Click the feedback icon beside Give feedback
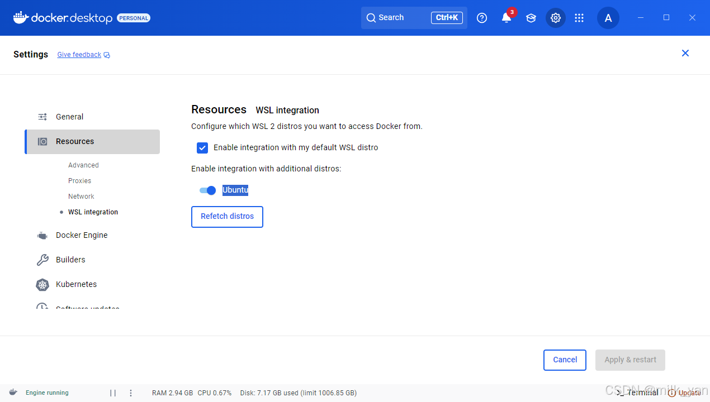This screenshot has height=402, width=710. (x=107, y=55)
